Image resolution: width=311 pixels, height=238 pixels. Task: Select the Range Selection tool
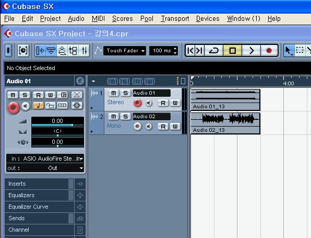tap(300, 51)
